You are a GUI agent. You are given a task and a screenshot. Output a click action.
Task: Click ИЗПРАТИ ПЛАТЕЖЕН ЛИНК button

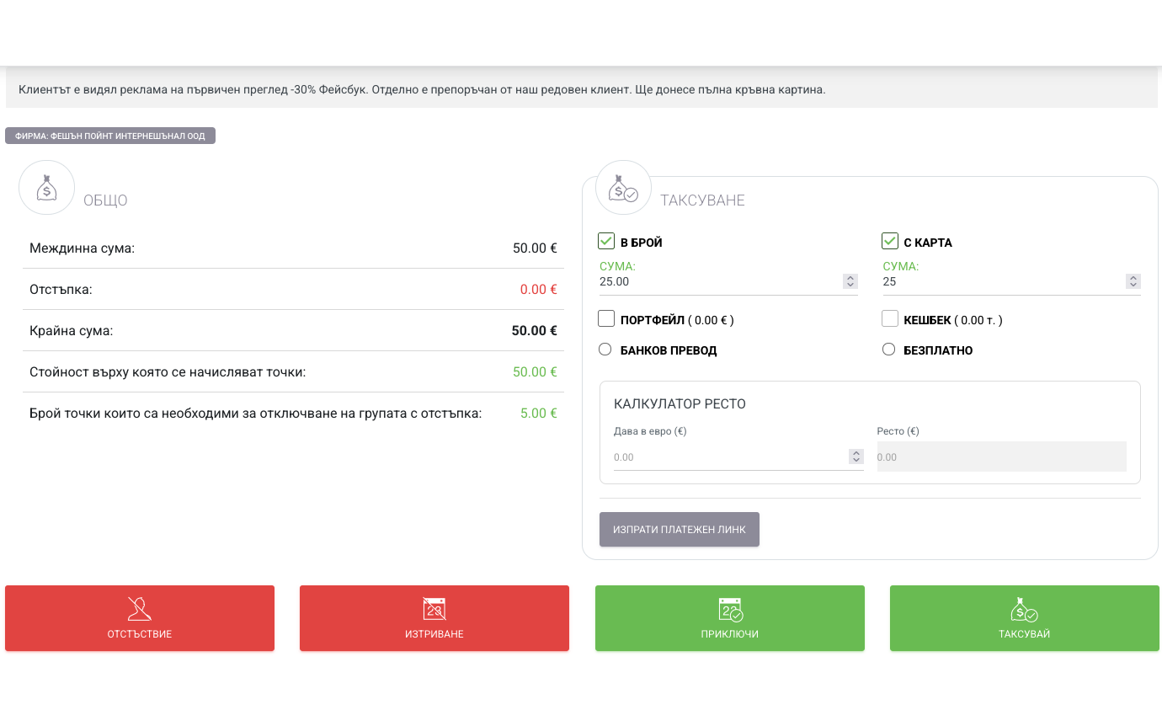click(x=680, y=530)
